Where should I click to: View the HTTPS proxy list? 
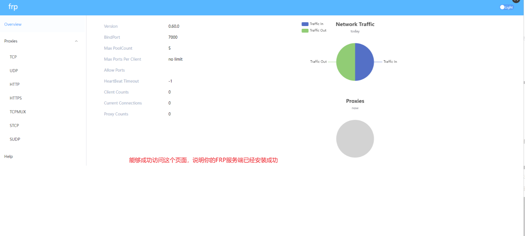click(x=15, y=98)
